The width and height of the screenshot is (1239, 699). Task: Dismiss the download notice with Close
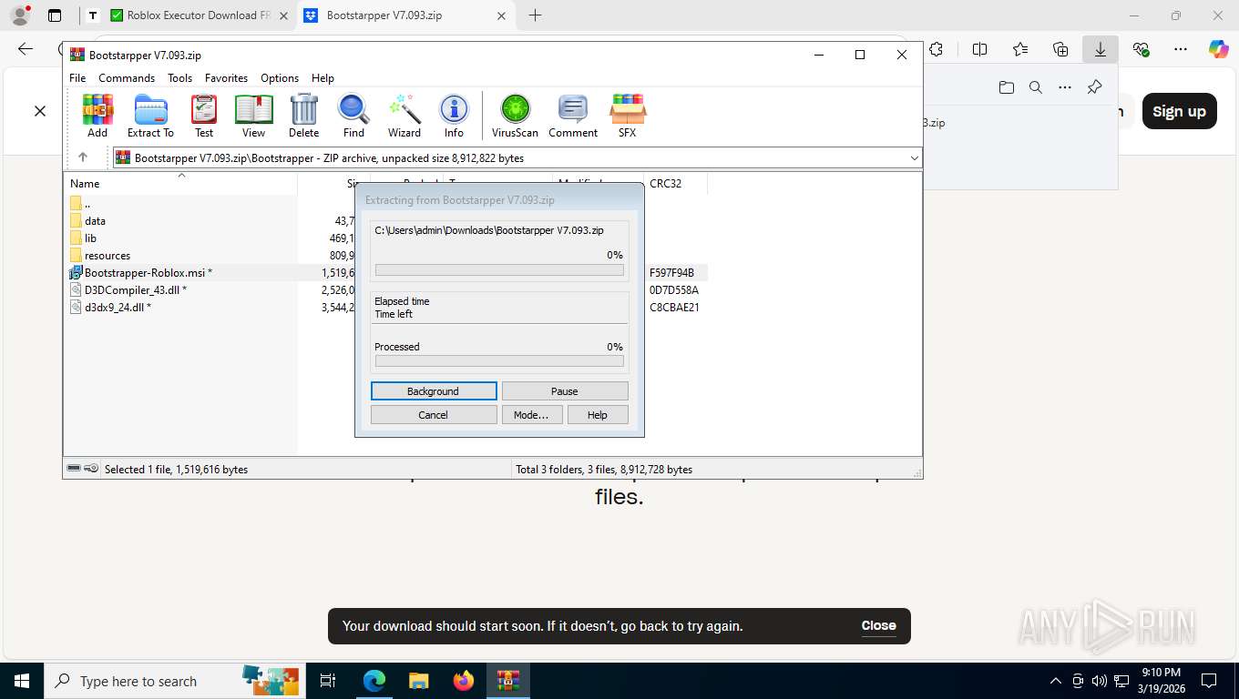(878, 625)
